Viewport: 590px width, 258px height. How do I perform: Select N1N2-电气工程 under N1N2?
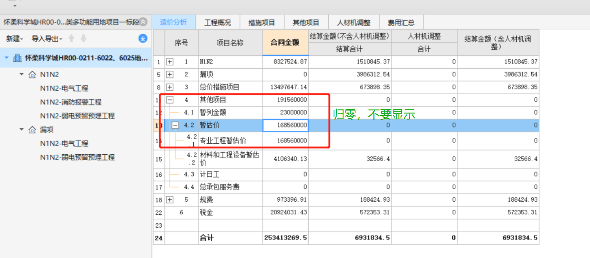click(x=64, y=88)
